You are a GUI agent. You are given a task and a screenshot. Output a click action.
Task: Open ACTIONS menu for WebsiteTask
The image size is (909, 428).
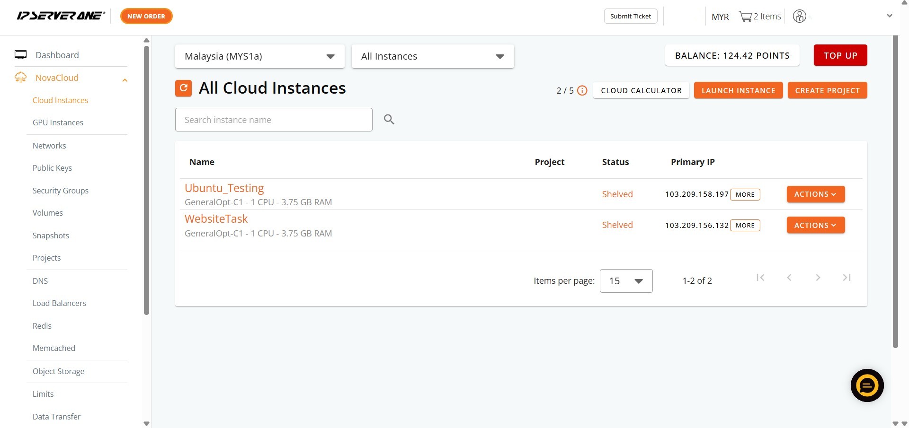point(816,225)
